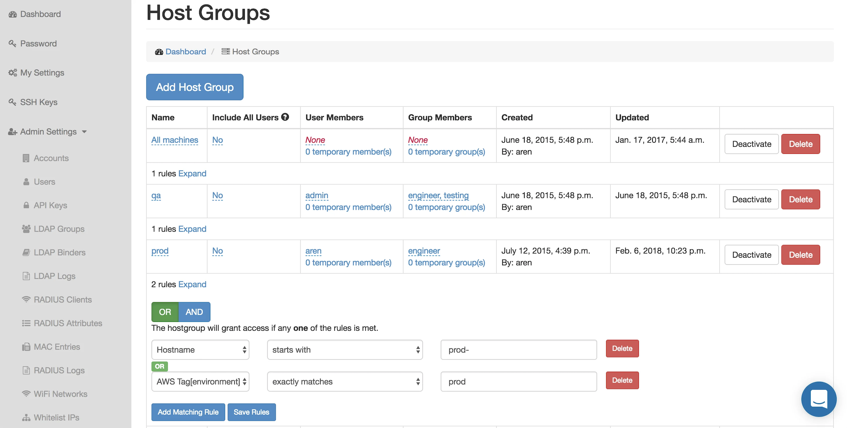Click the breadcrumb Dashboard gauge icon
Screen dimensions: 847x428
pos(159,52)
